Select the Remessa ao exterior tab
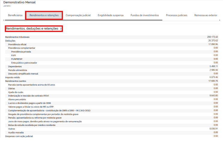The height and width of the screenshot is (141, 223). point(206,15)
